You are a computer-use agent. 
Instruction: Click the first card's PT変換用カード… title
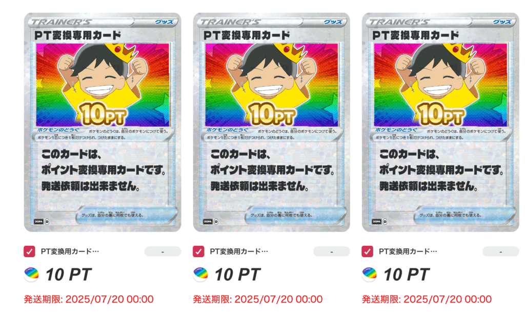pos(70,251)
